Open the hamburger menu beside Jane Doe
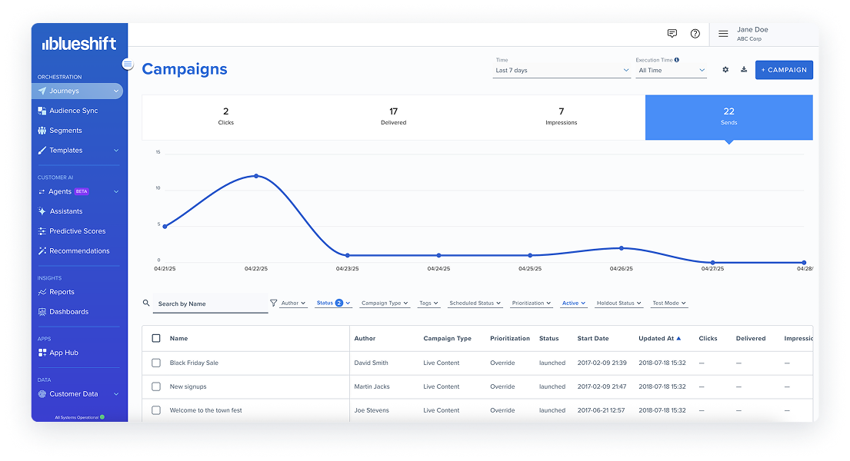Image resolution: width=850 pixels, height=461 pixels. pos(723,34)
